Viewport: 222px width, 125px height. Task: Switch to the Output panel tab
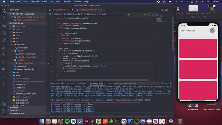tap(70, 83)
